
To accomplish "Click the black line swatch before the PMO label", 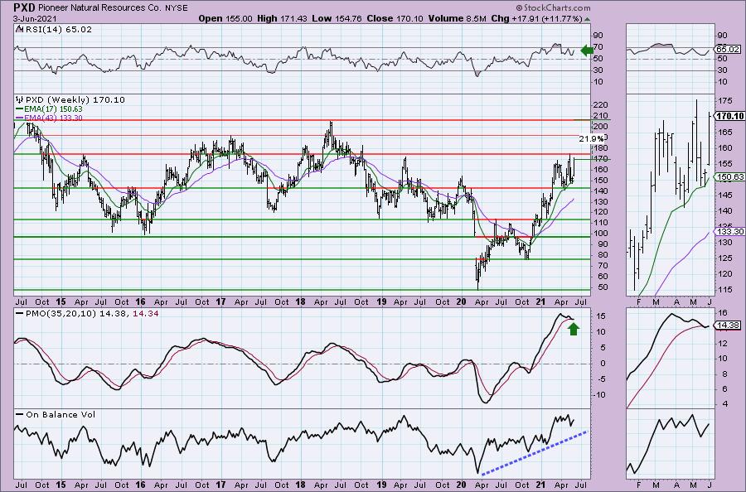I will pos(20,314).
